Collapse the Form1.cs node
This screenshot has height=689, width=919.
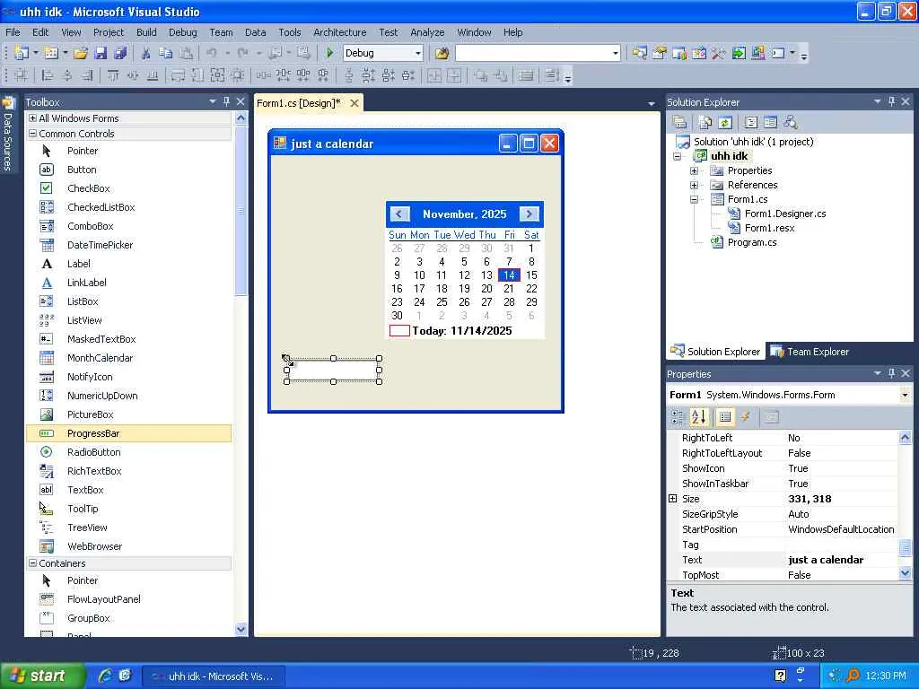pos(694,199)
